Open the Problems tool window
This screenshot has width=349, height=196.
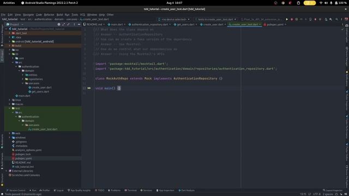114,191
